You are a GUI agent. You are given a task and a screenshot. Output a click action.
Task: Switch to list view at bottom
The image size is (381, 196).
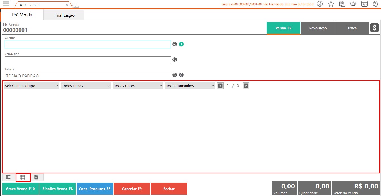pos(8,177)
